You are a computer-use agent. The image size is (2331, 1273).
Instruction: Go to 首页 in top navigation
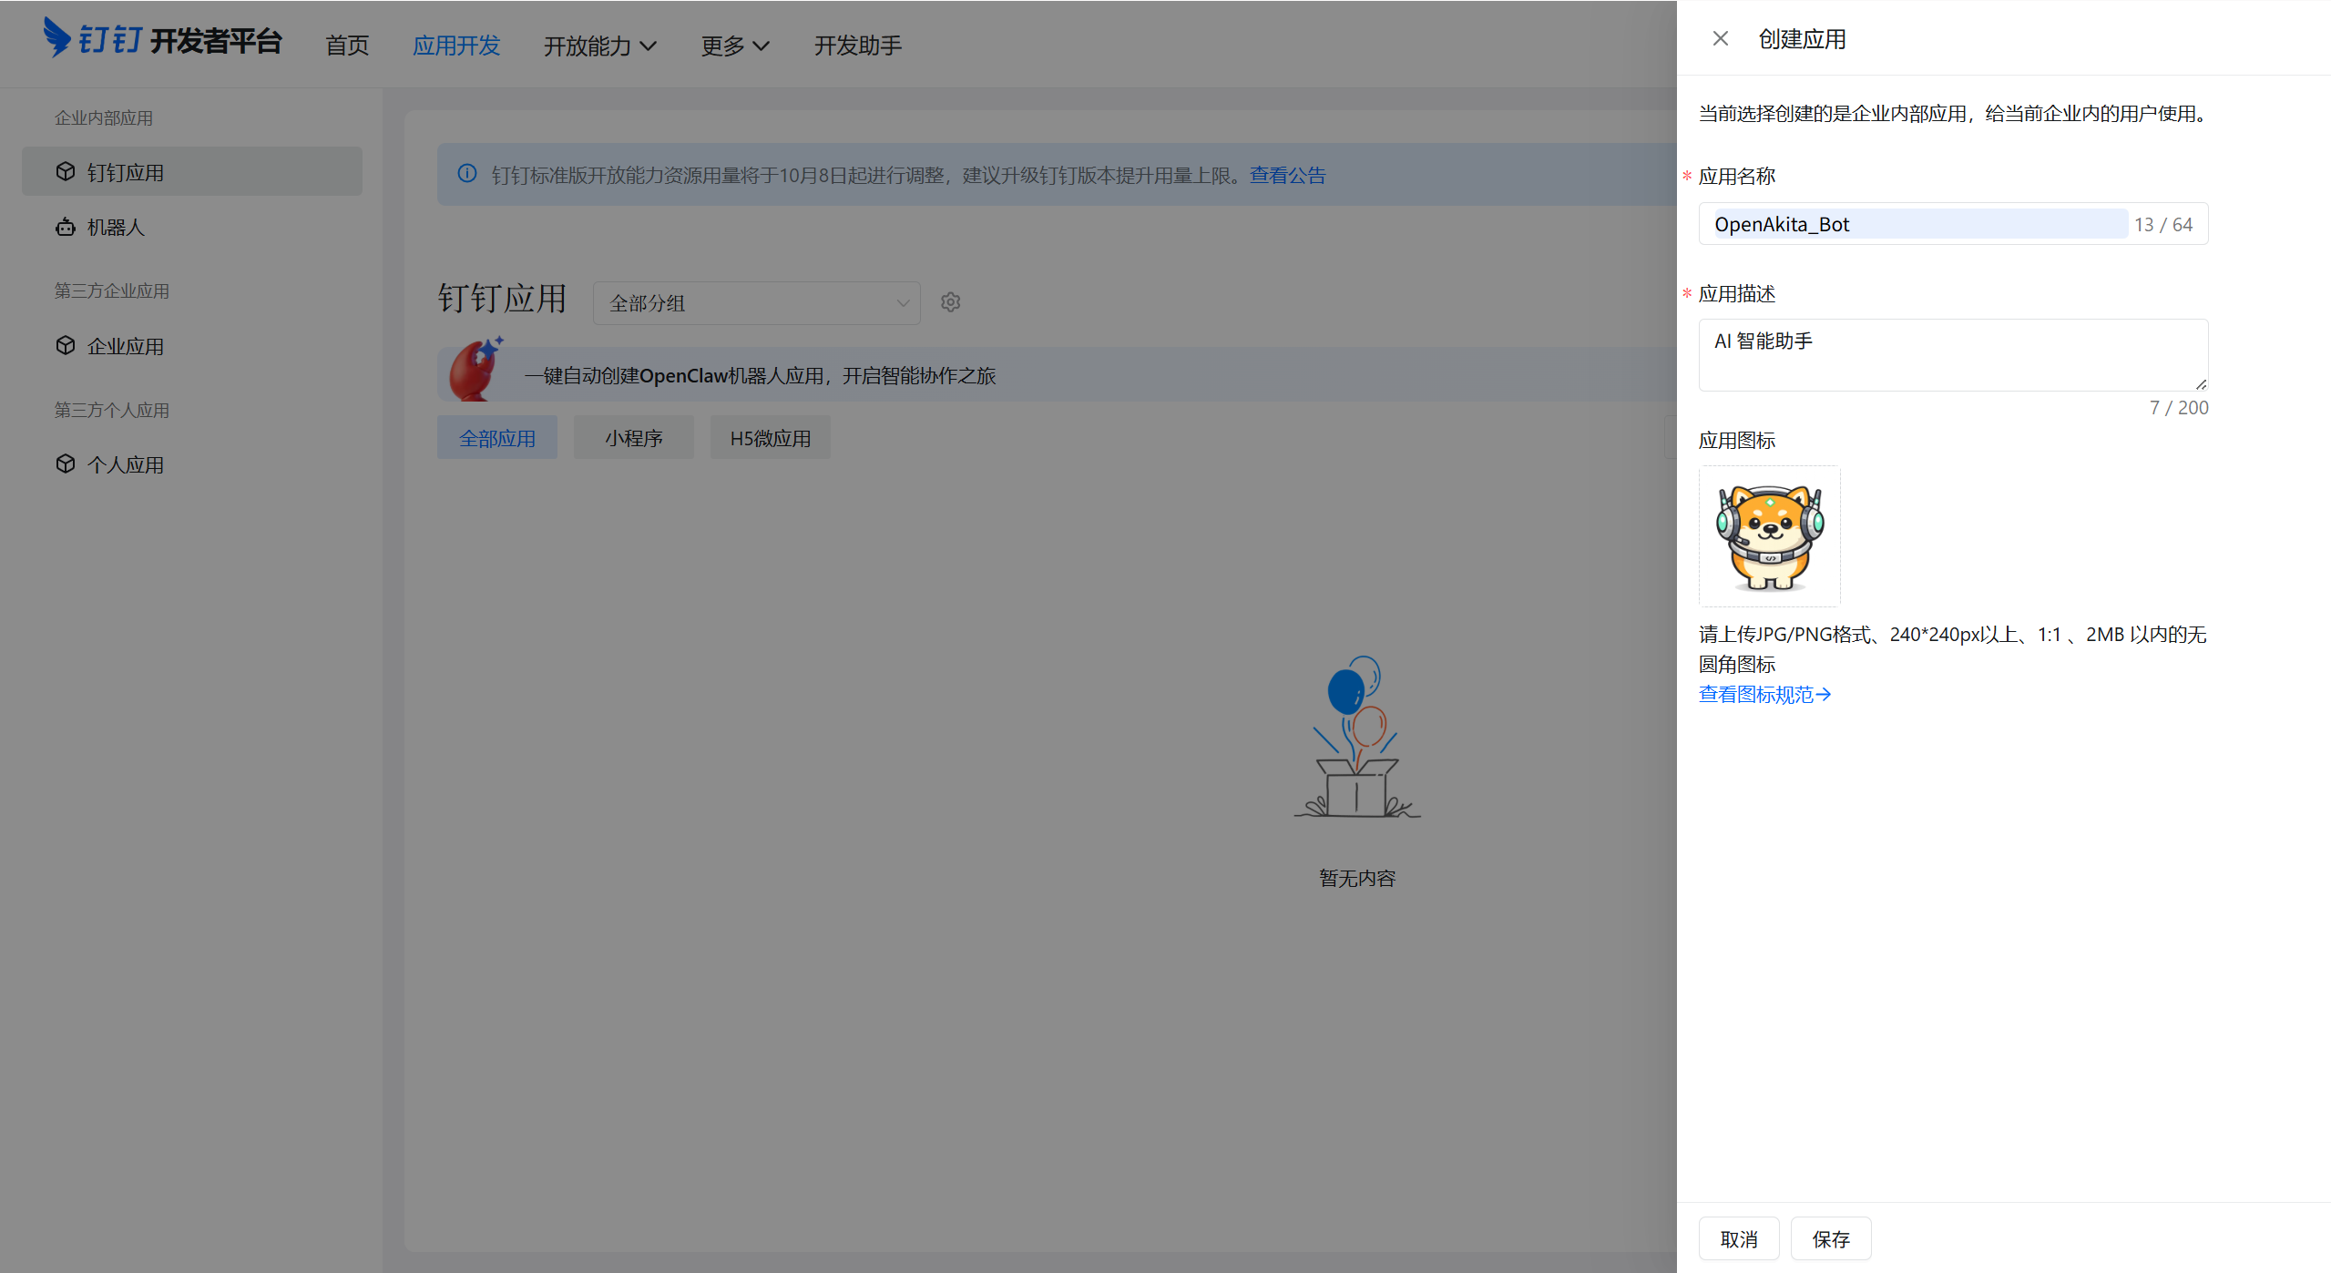point(347,46)
